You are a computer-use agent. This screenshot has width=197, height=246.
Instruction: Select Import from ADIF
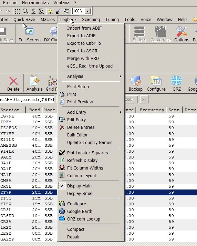click(91, 28)
